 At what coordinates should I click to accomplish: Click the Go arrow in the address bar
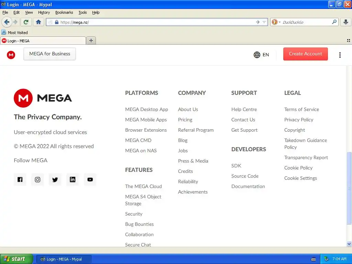257,22
